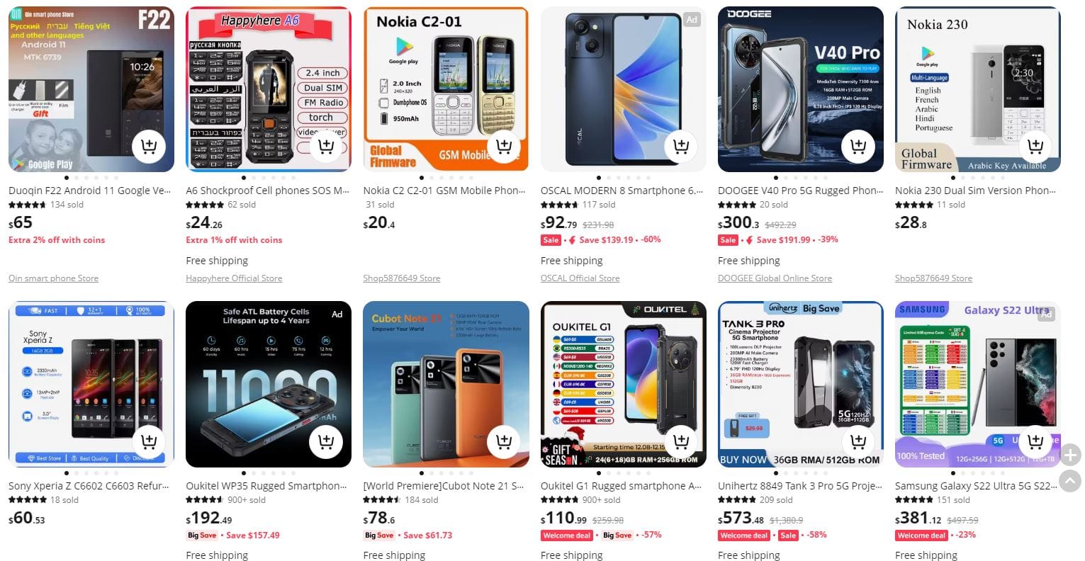Open Oukitel G1 Rugged smartphone title
Screen dimensions: 1085x561
(621, 486)
